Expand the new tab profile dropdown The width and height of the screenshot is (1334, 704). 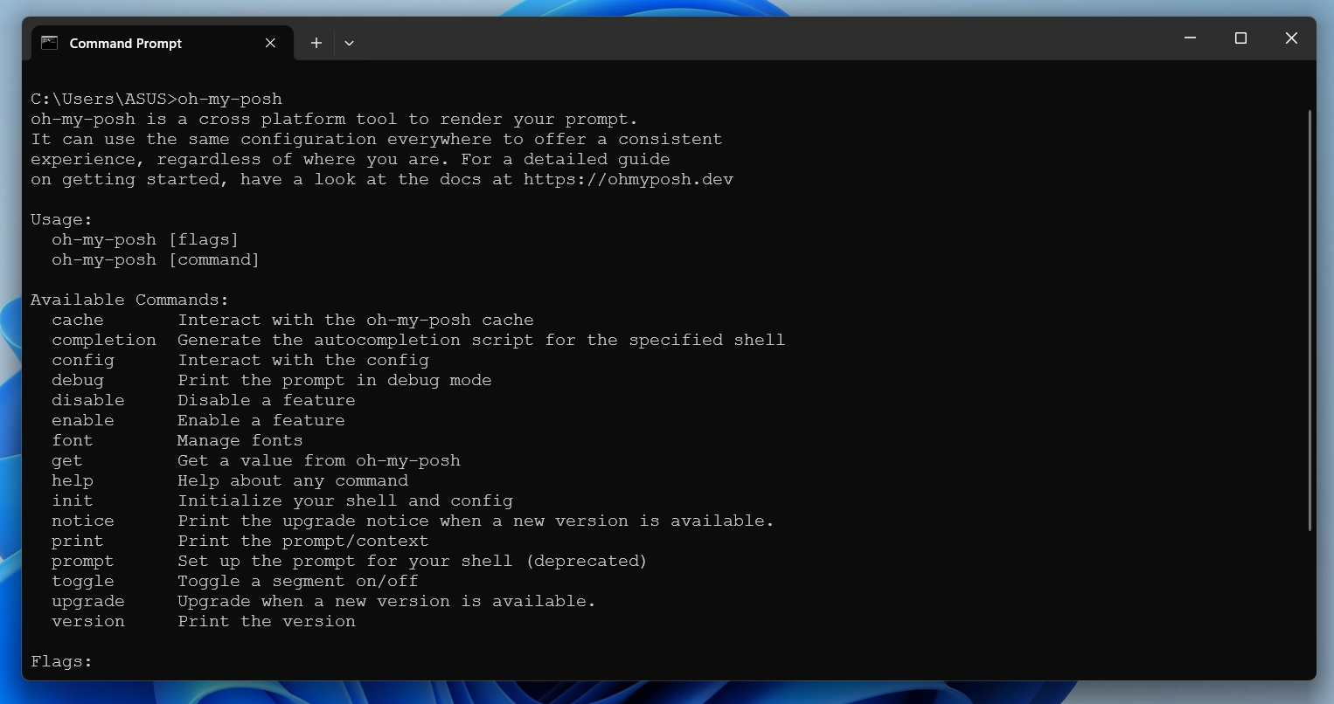point(349,43)
